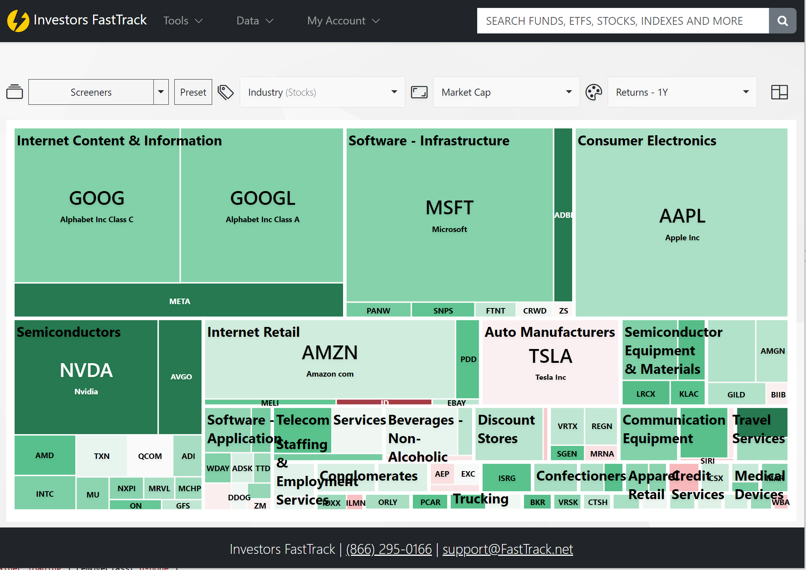
Task: Click the color palette icon
Action: tap(594, 92)
